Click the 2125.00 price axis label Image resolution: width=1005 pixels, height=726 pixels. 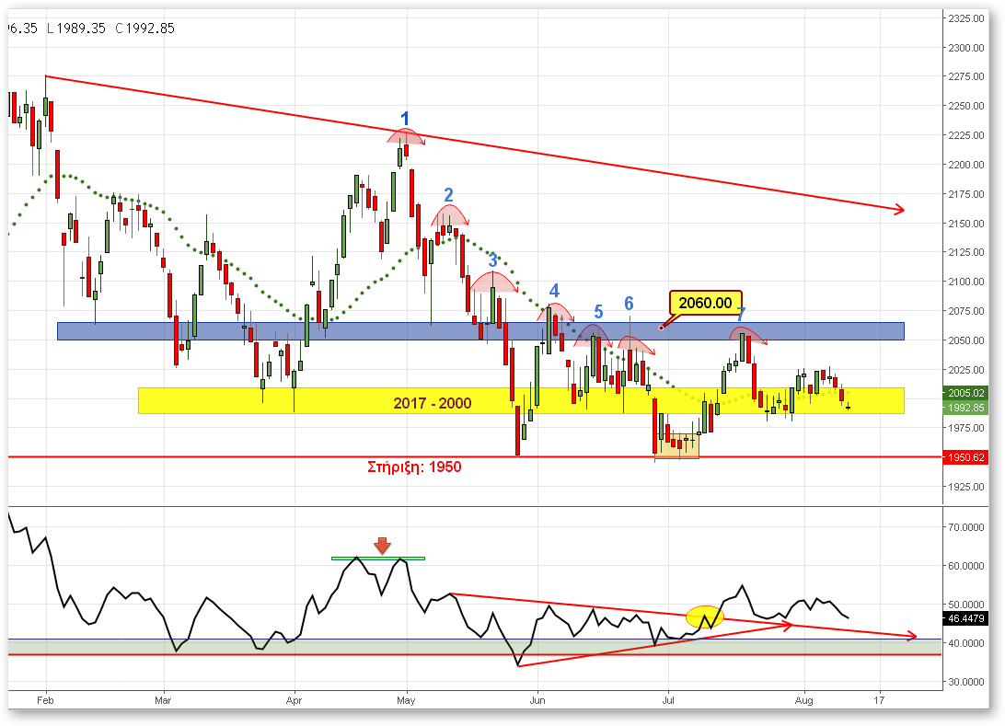966,252
